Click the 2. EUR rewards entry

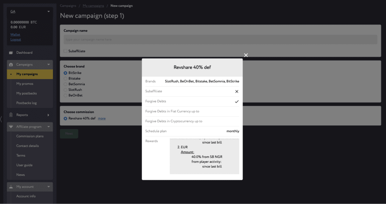182,147
